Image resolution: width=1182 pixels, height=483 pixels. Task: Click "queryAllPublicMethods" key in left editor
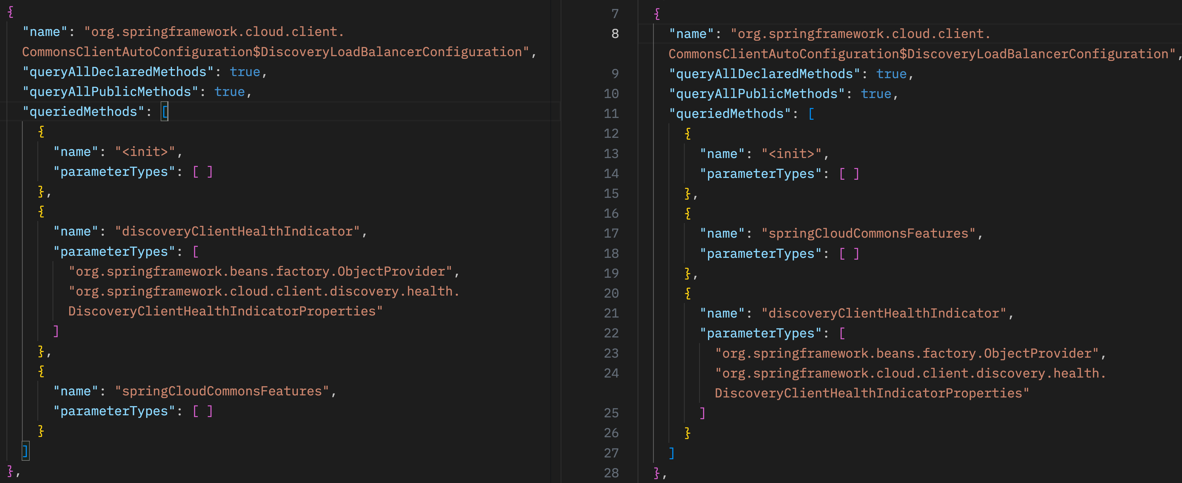(110, 92)
